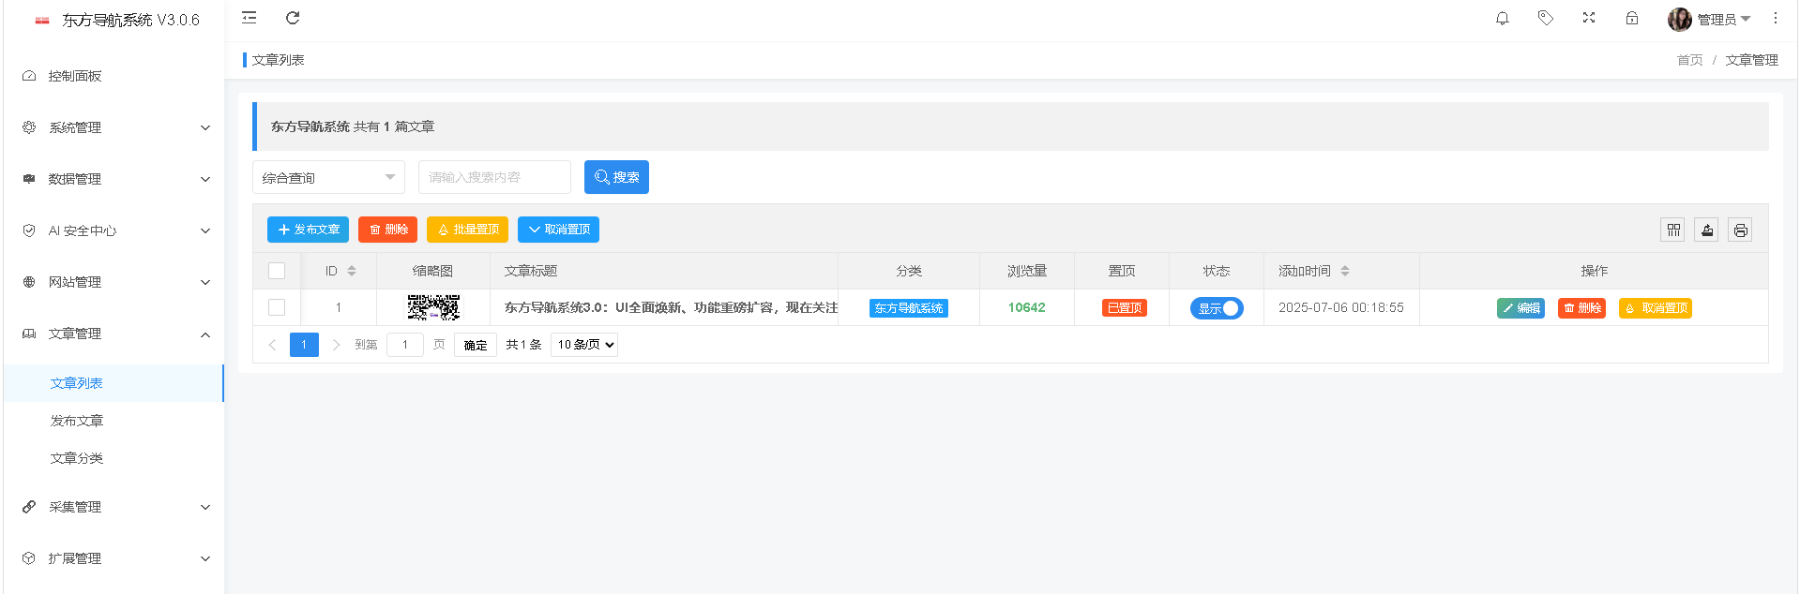Check the select-all header checkbox
The width and height of the screenshot is (1800, 594).
pos(277,271)
